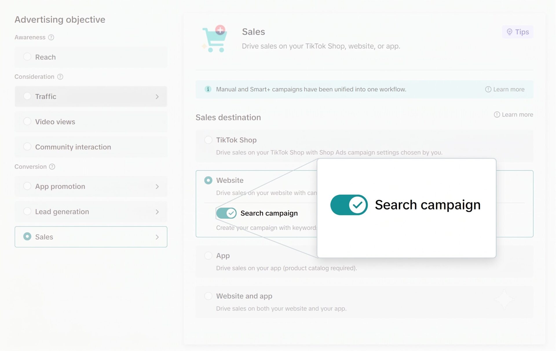
Task: Select the Website and app destination
Action: (364, 302)
